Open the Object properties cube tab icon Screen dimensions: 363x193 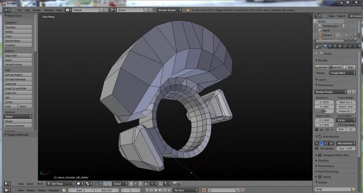(x=340, y=46)
